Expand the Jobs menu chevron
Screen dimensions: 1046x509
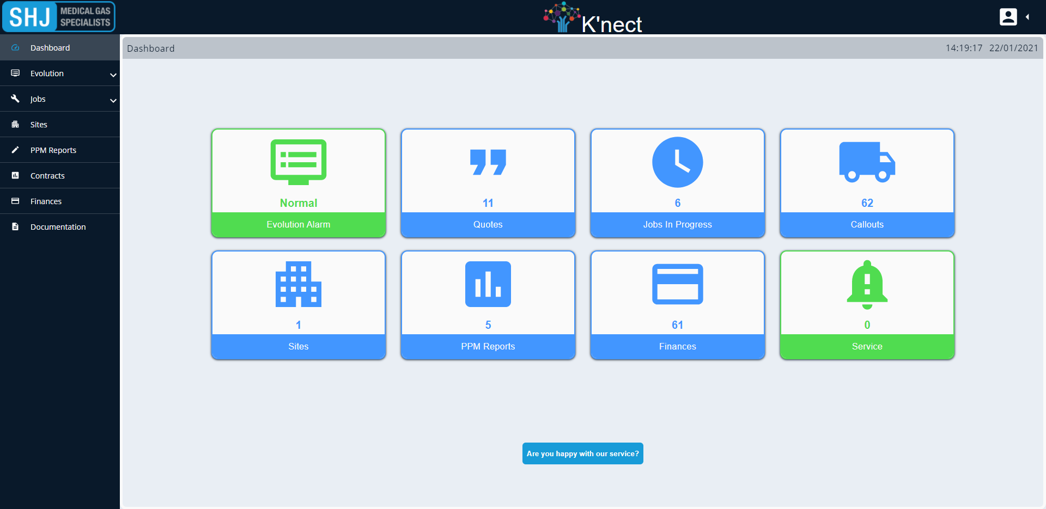pyautogui.click(x=113, y=101)
